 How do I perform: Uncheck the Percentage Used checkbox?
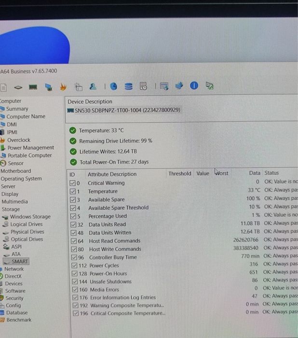[73, 216]
